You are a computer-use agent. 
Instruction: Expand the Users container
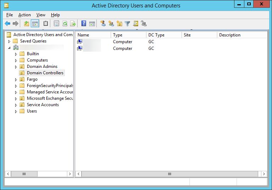(16, 111)
